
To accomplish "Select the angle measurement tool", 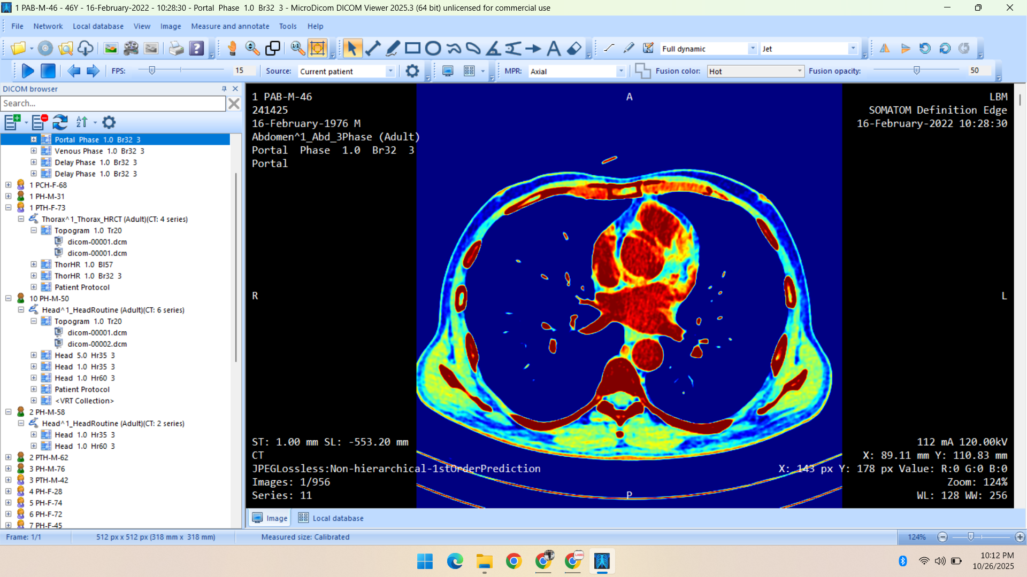I will click(x=493, y=49).
